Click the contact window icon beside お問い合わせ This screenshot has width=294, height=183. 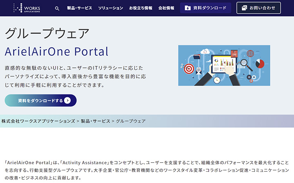244,8
